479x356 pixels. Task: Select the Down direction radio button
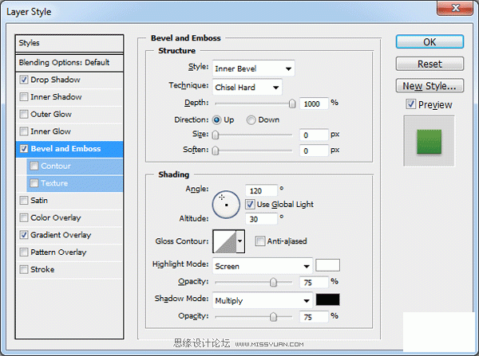click(x=251, y=120)
